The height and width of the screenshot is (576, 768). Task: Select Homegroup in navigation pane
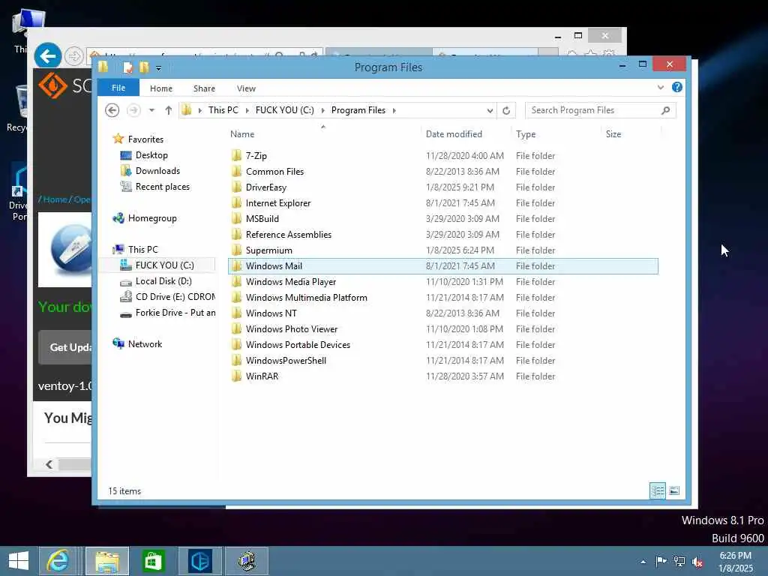(x=151, y=218)
